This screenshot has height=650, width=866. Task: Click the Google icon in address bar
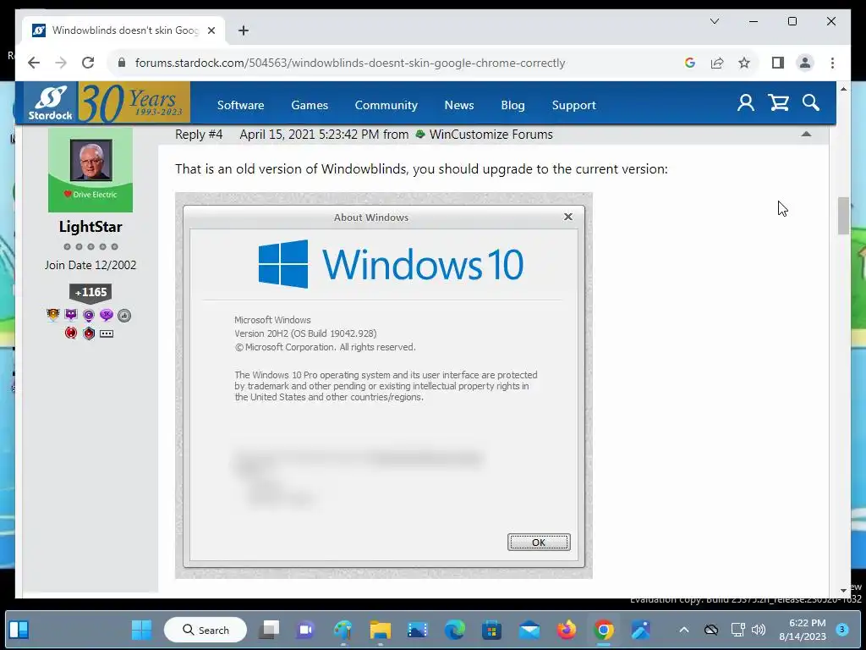690,63
